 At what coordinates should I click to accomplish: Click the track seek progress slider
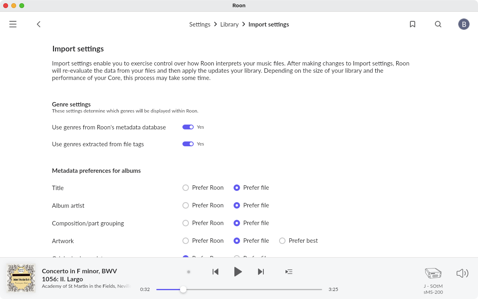pos(239,289)
